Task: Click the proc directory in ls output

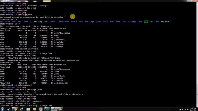Action: pyautogui.click(x=99, y=22)
